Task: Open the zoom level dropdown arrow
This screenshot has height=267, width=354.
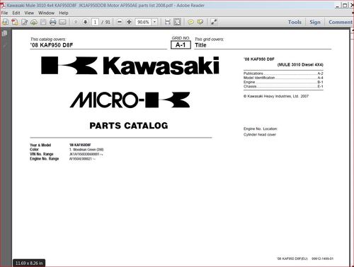Action: coord(154,22)
